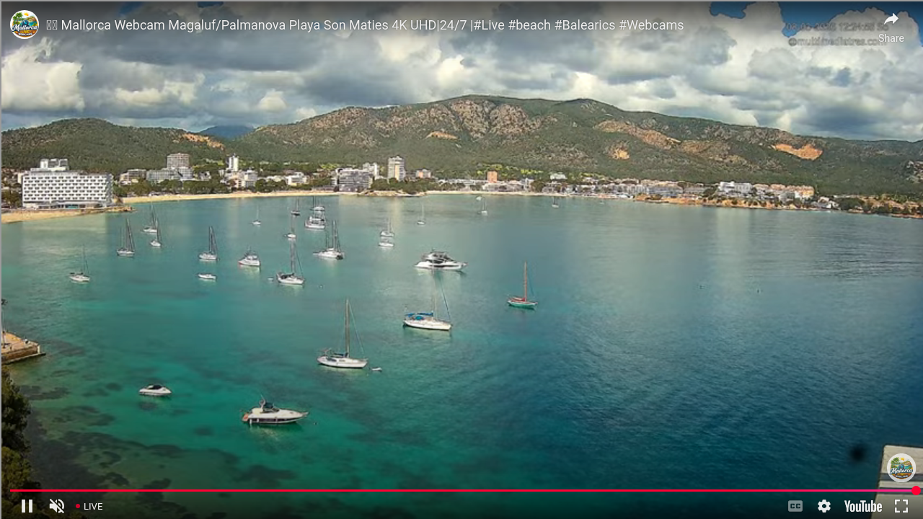Click the large white hotel on the left shore

click(66, 188)
